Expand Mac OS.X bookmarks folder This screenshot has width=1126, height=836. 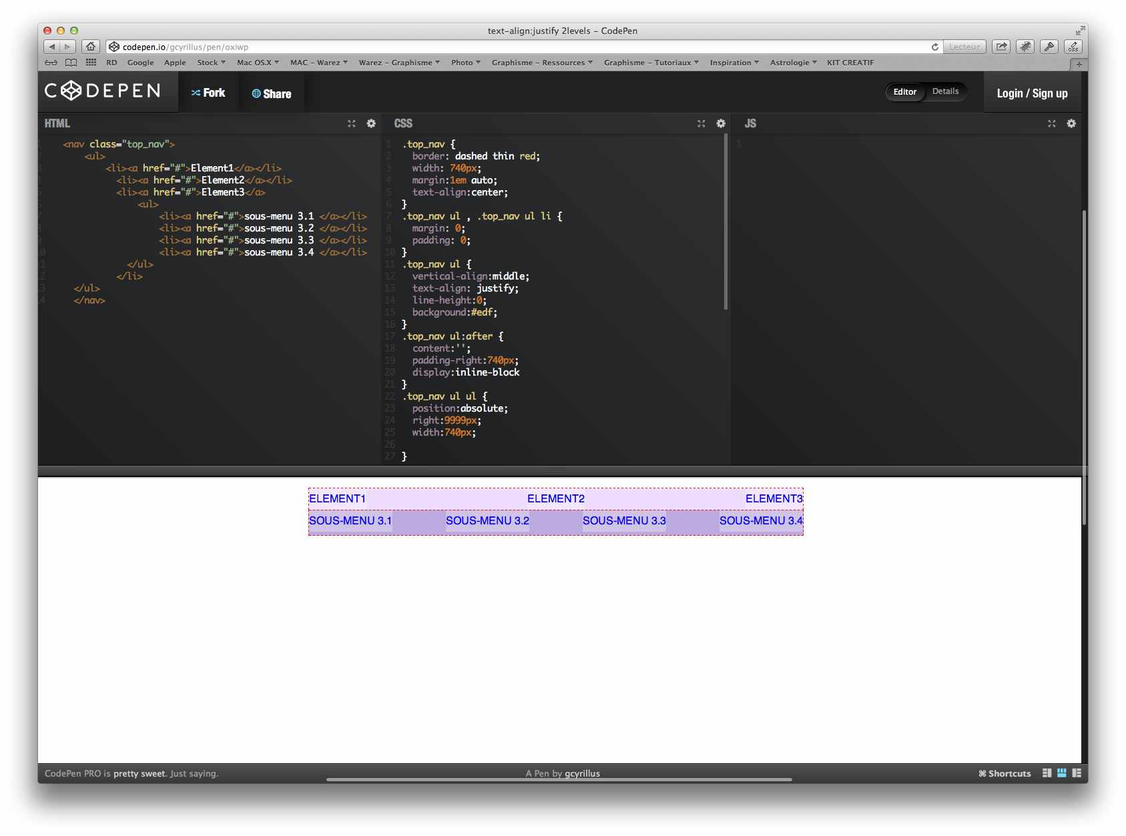click(258, 63)
